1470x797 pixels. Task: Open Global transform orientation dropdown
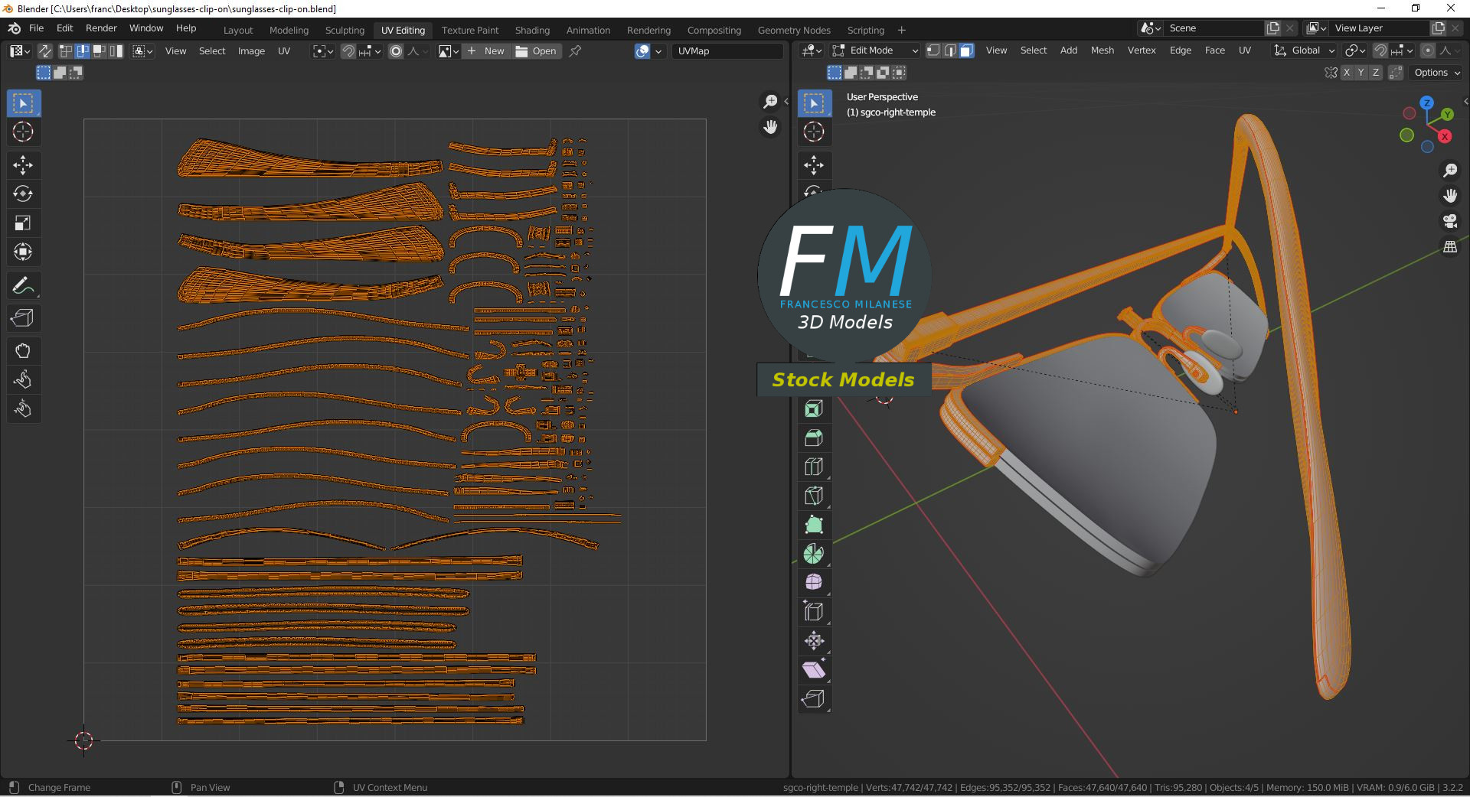click(x=1305, y=50)
